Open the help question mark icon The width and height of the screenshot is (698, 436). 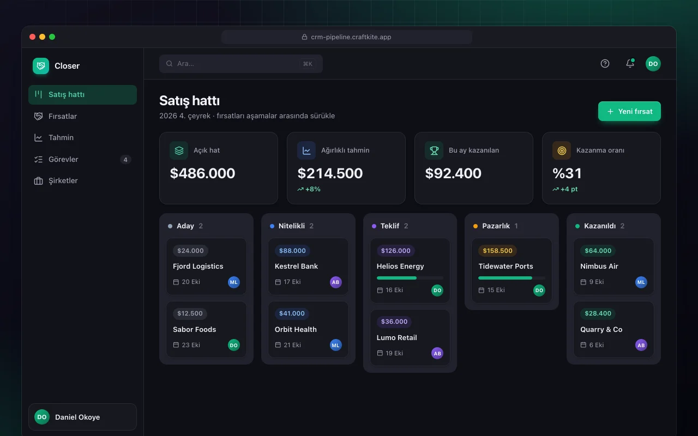coord(605,64)
